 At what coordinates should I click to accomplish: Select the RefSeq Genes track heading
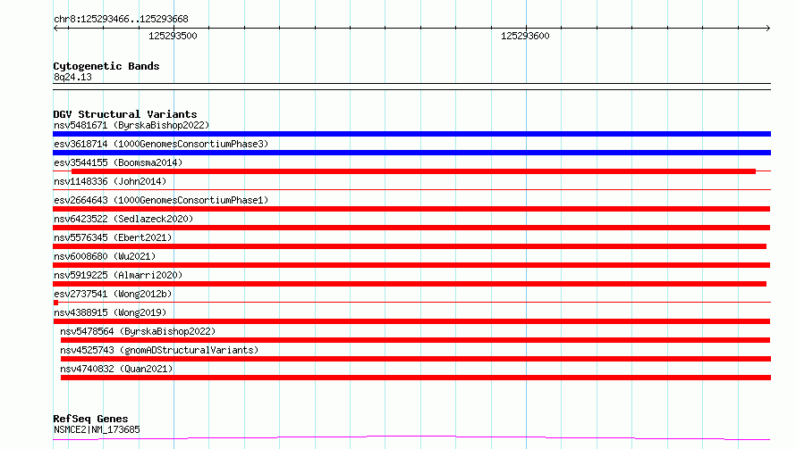click(90, 419)
